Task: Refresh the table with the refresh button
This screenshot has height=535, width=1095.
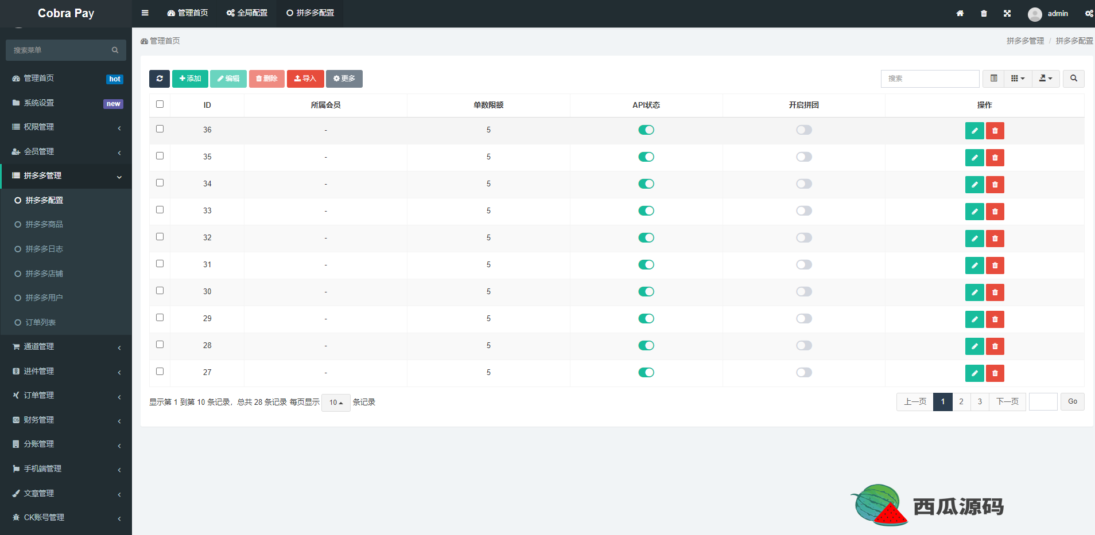Action: (160, 79)
